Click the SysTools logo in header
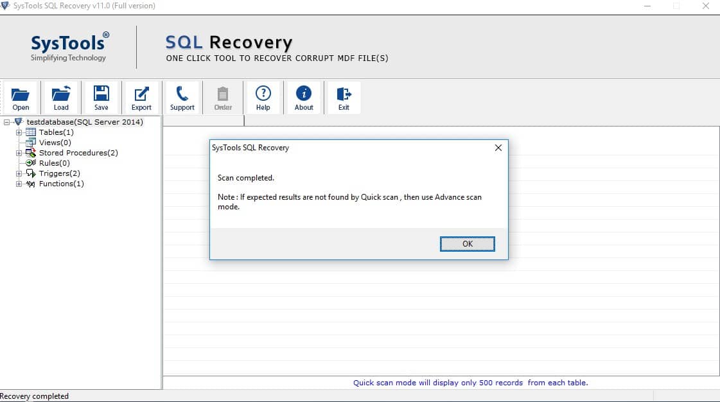 69,47
